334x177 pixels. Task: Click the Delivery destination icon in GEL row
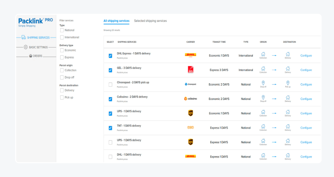click(x=288, y=69)
